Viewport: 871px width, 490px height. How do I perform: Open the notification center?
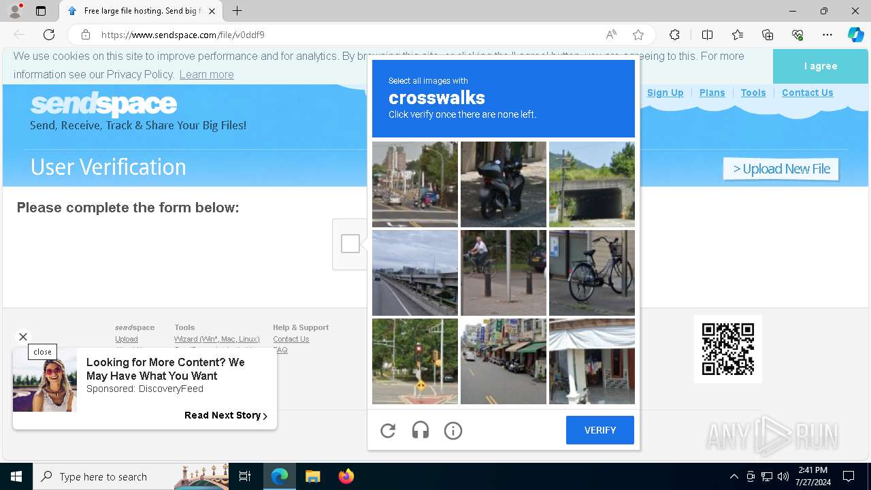849,476
